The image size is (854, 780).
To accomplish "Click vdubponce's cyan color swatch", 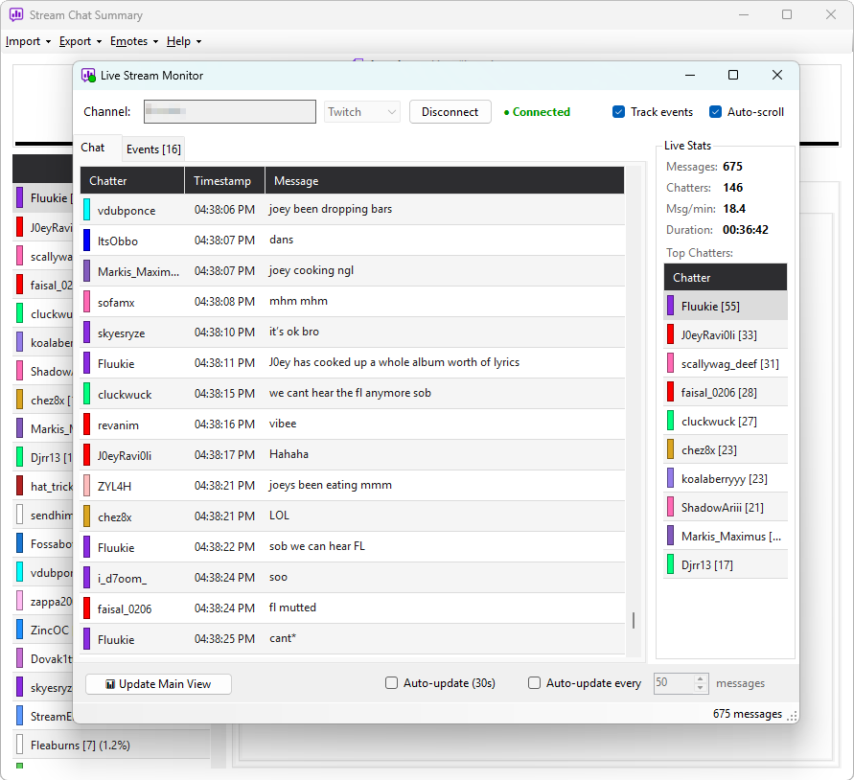I will (x=86, y=210).
